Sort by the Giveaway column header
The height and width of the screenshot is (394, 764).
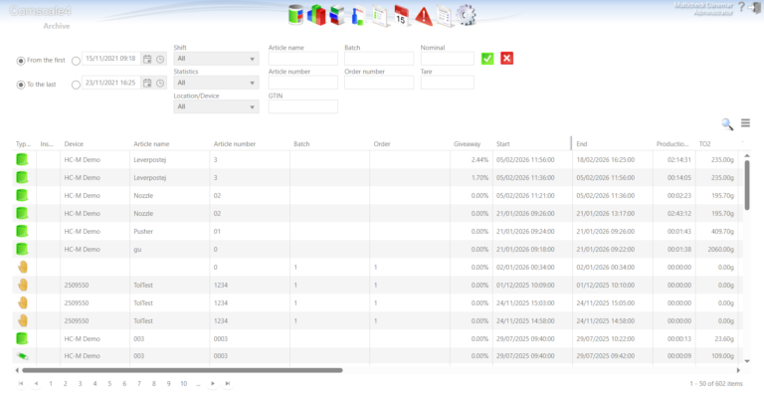(467, 144)
